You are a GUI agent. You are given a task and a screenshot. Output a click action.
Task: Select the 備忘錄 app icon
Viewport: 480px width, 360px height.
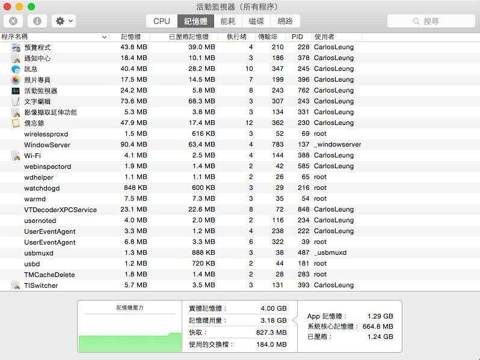pos(16,123)
